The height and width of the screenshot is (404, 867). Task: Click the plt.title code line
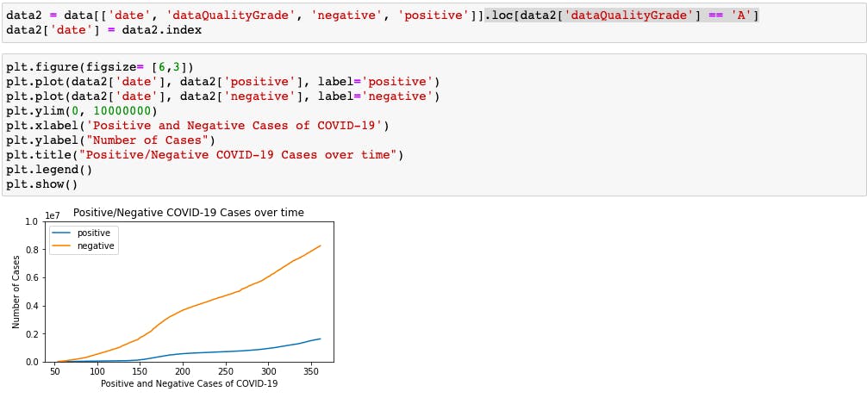point(205,155)
